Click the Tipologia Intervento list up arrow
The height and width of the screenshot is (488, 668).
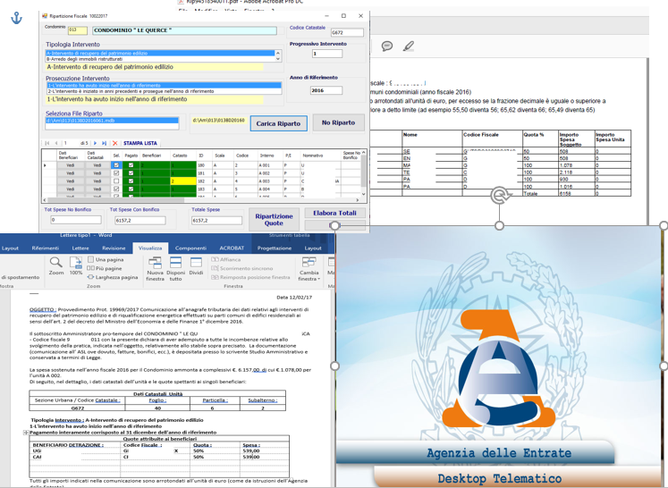tap(278, 54)
